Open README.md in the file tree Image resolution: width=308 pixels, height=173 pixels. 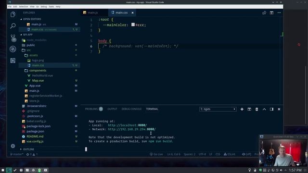(x=35, y=136)
